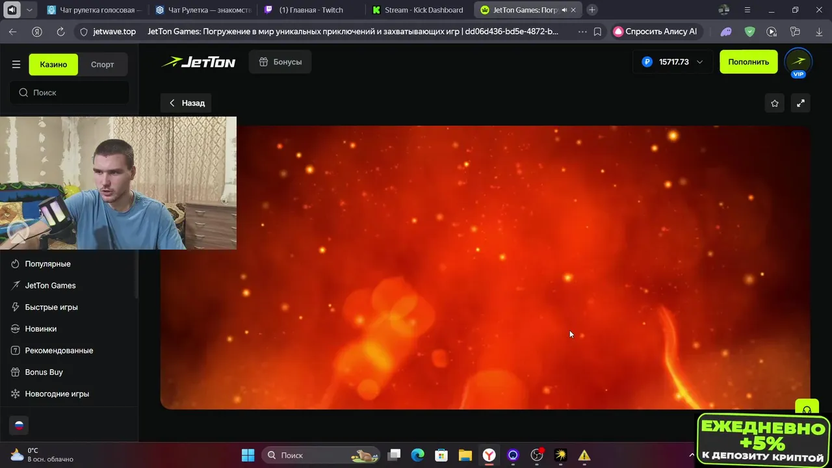Click the JetTon search field

coord(69,92)
